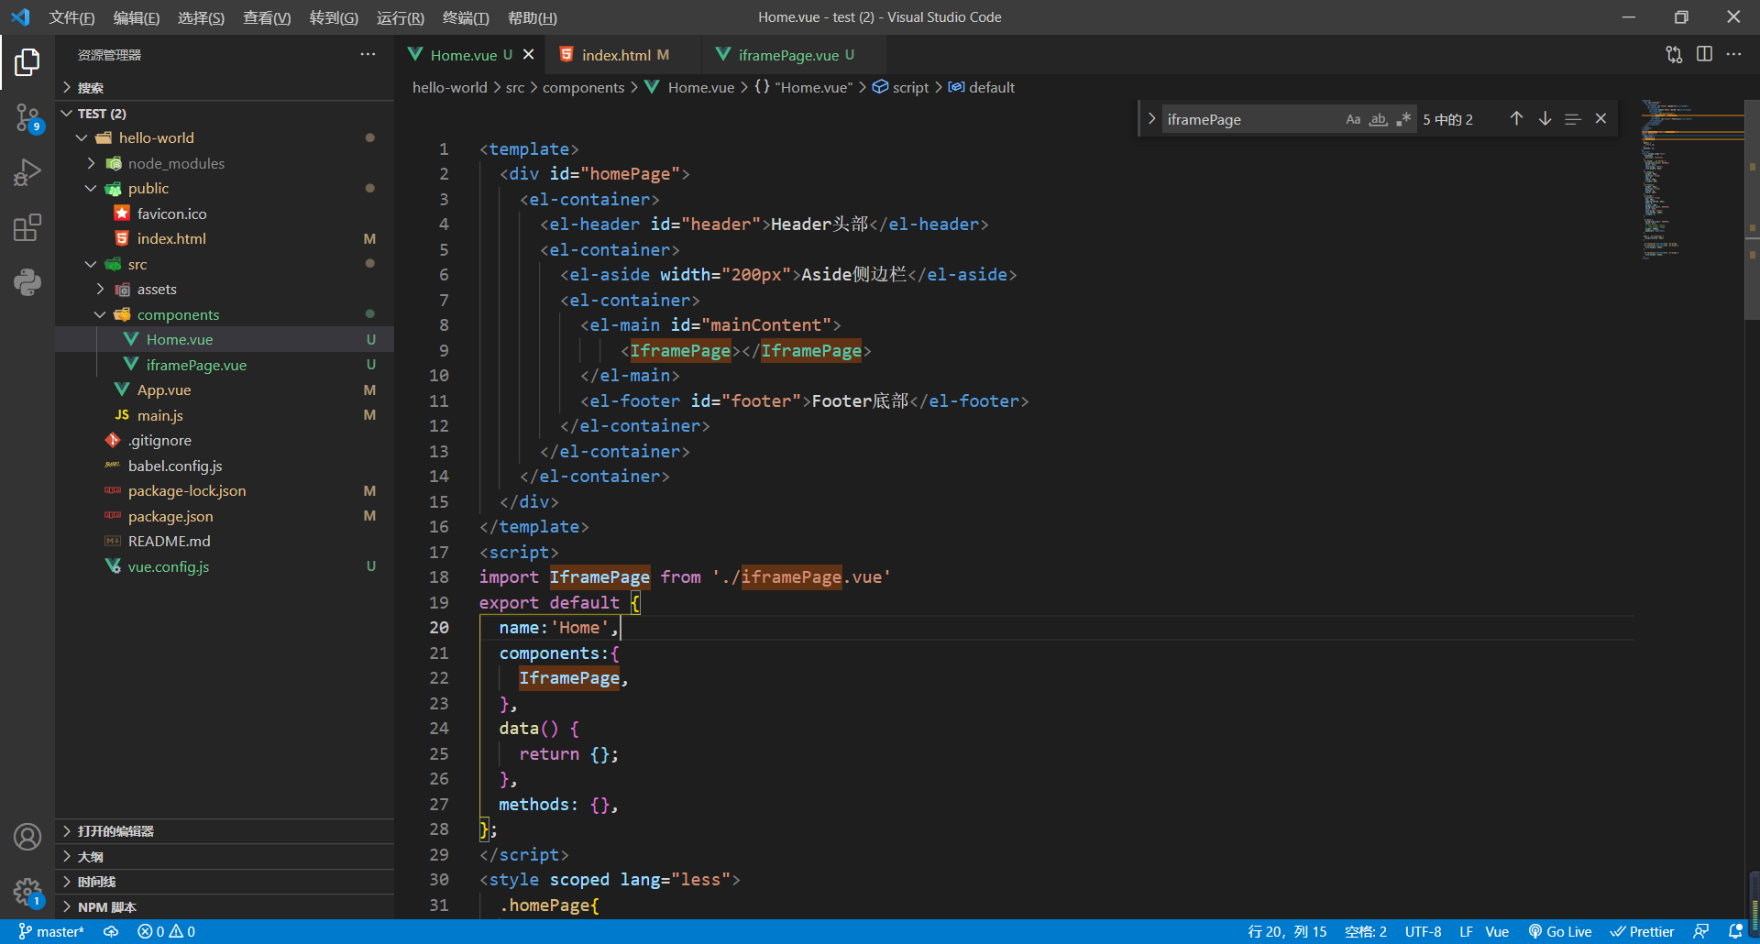Expand replace mode chevron in find widget

(x=1151, y=119)
